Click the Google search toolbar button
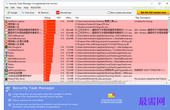170x110 pixels. (12, 12)
